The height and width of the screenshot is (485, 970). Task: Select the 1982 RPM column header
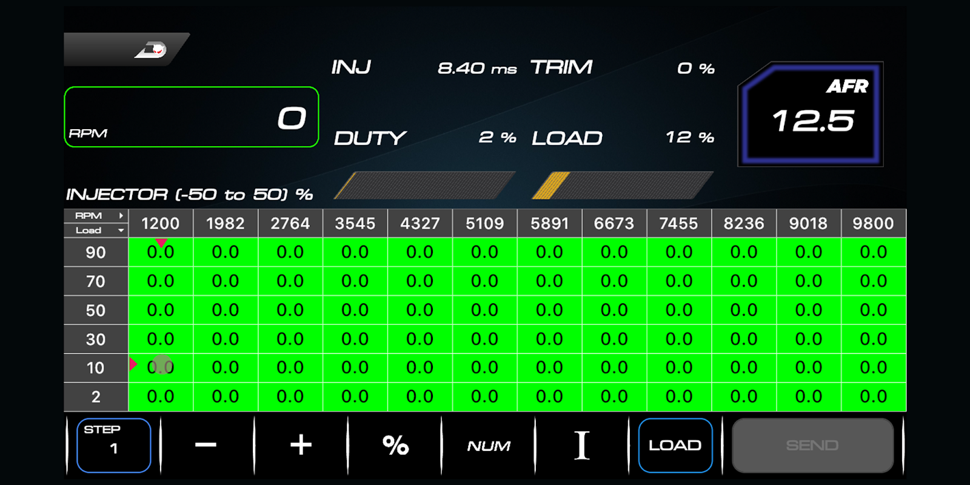tap(226, 223)
